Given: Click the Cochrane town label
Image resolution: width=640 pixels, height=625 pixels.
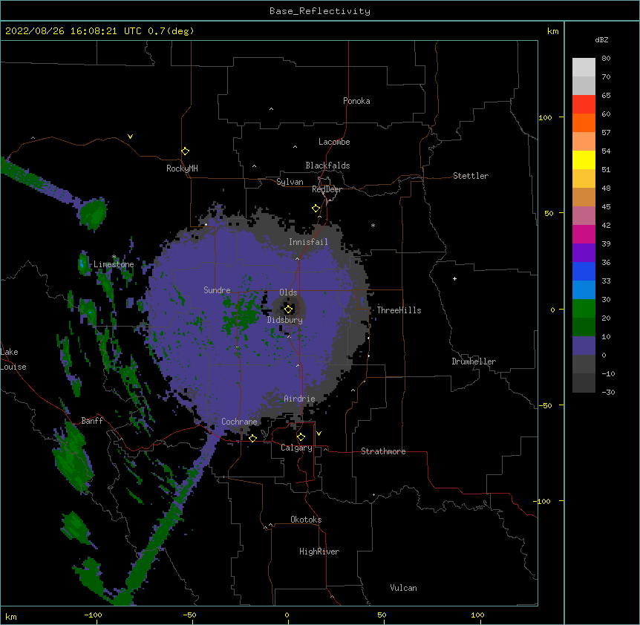Looking at the screenshot, I should 239,422.
